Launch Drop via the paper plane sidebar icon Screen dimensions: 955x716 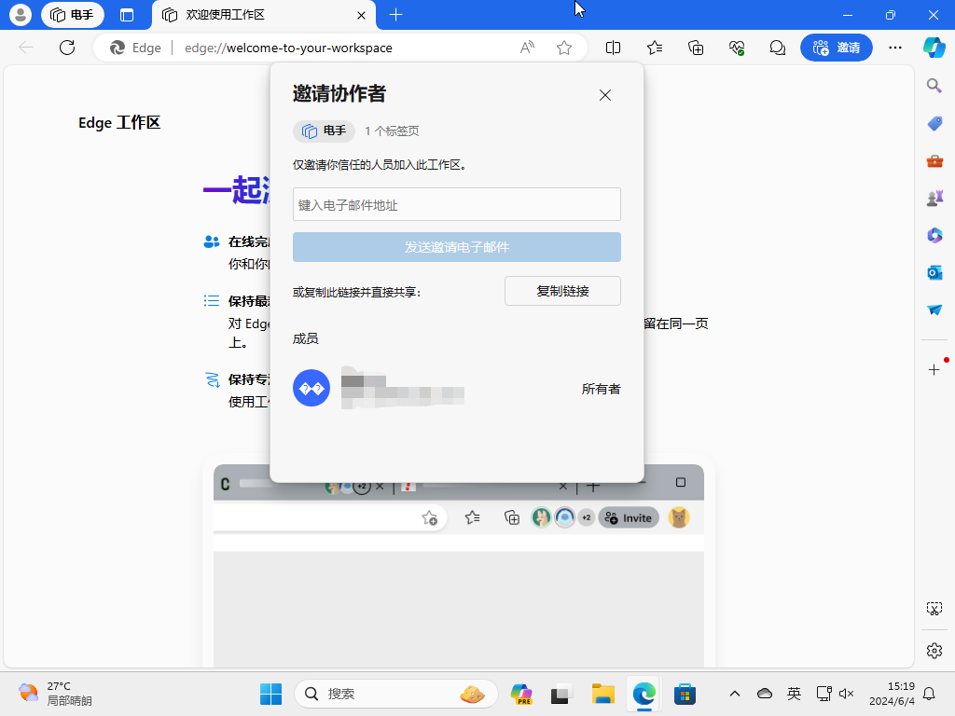[x=934, y=310]
